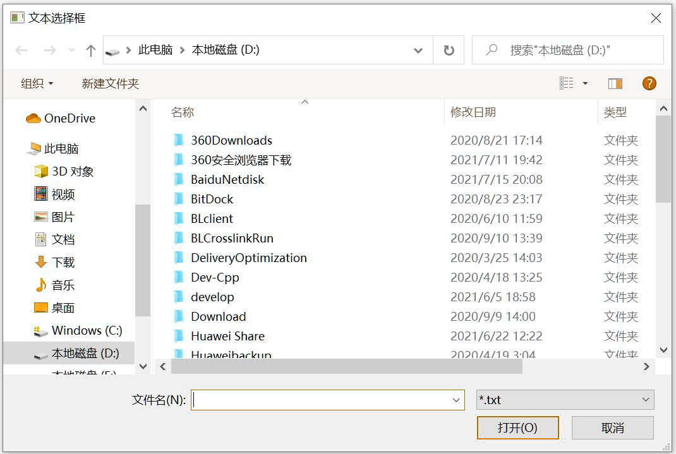Open 视频 folder in sidebar

(54, 194)
